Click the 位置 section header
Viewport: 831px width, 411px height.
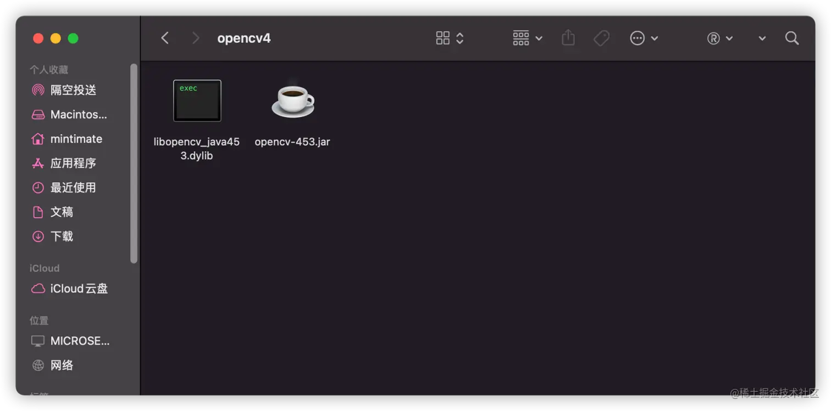39,320
